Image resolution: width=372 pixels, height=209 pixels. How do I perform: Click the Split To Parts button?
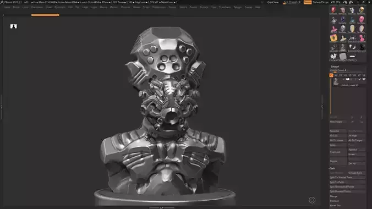click(347, 182)
